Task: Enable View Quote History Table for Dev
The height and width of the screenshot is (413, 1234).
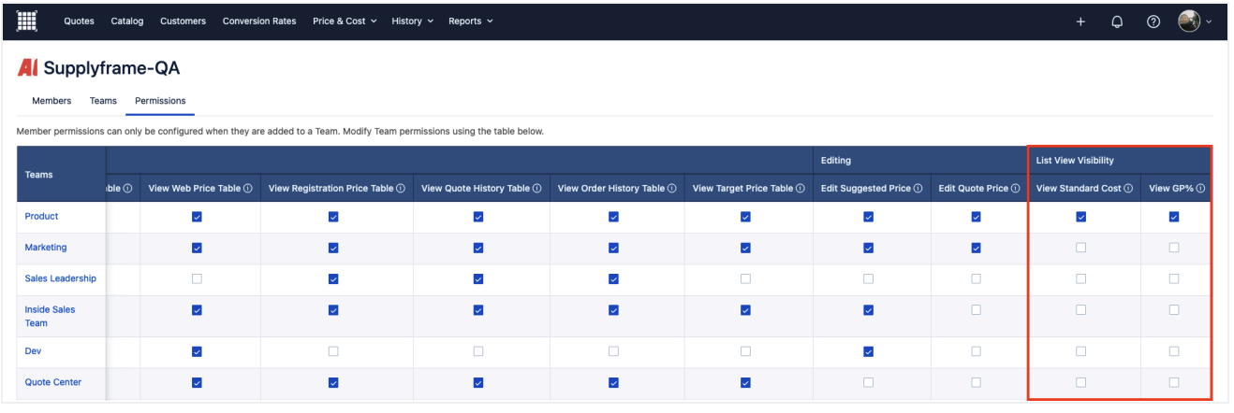Action: click(478, 351)
